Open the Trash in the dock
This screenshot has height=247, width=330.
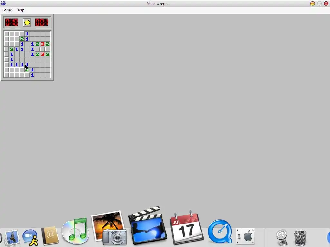pos(300,238)
